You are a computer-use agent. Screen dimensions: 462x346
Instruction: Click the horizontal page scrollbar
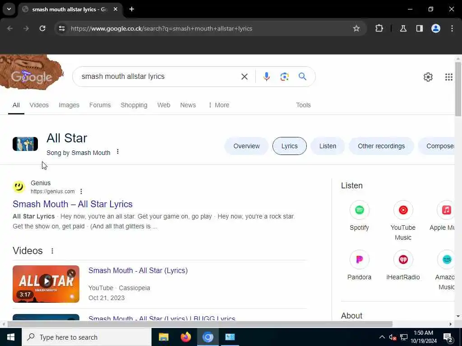(x=200, y=324)
